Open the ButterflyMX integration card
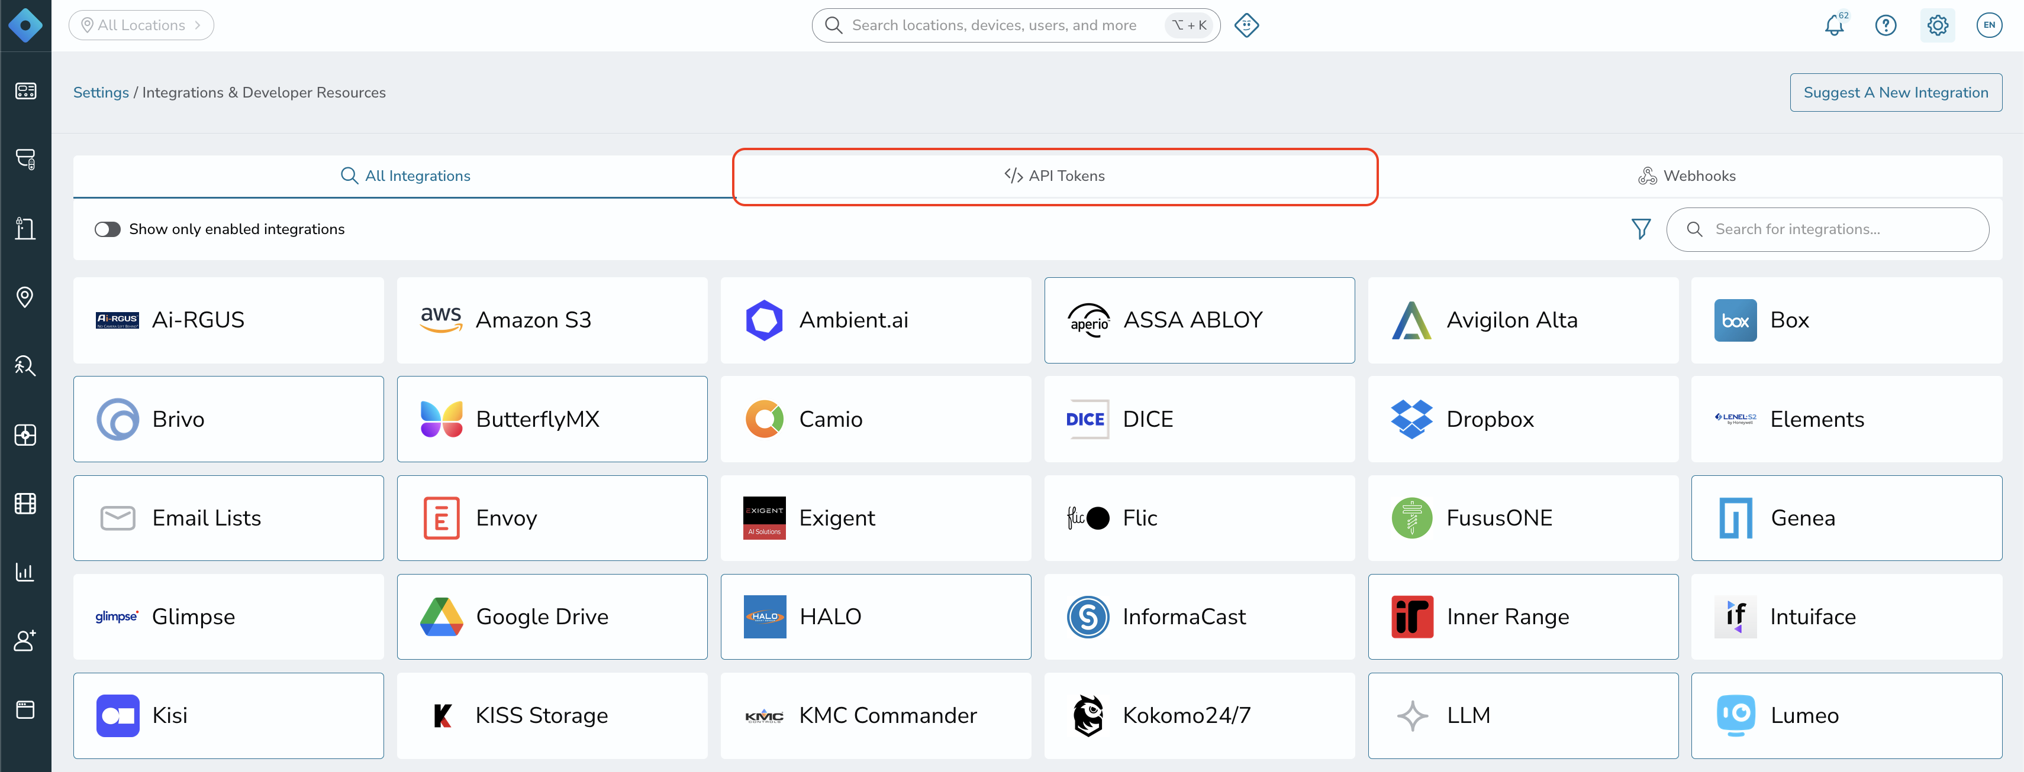The width and height of the screenshot is (2024, 772). pos(552,419)
